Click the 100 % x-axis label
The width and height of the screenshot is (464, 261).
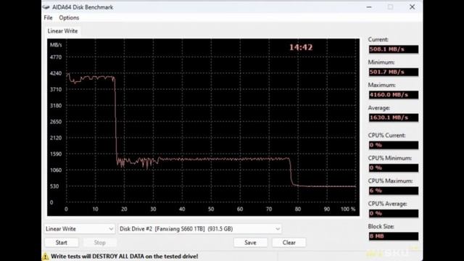(348, 210)
